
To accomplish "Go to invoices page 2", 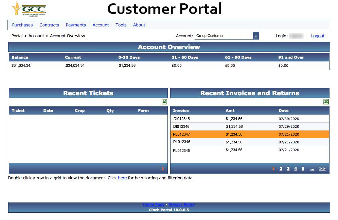I will (281, 169).
